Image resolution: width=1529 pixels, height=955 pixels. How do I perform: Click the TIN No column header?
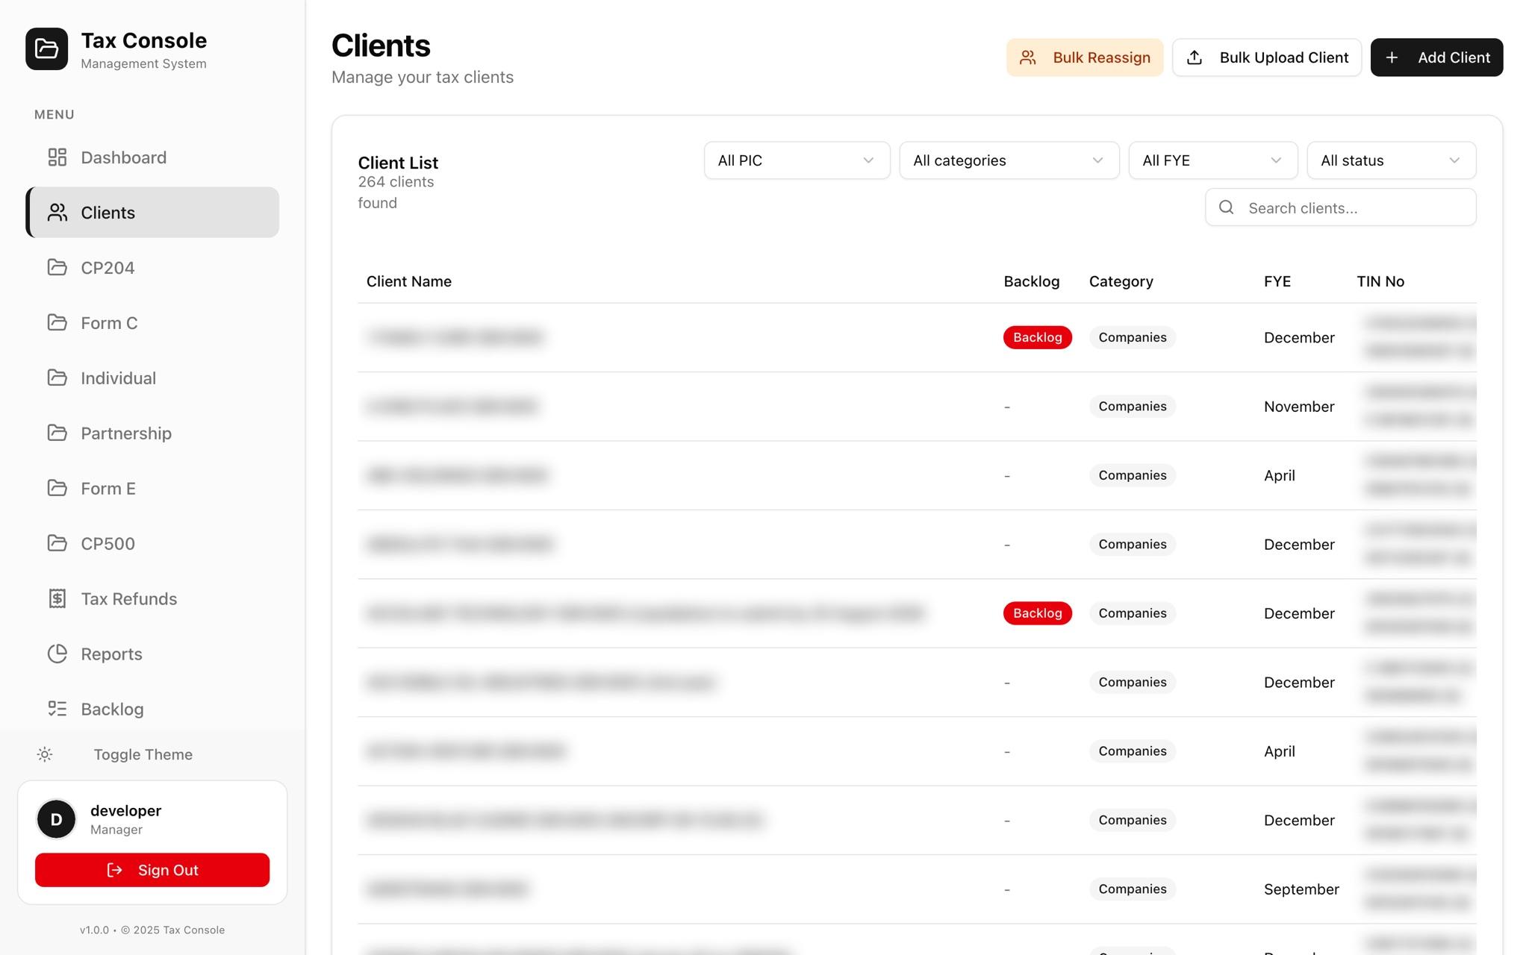coord(1380,281)
